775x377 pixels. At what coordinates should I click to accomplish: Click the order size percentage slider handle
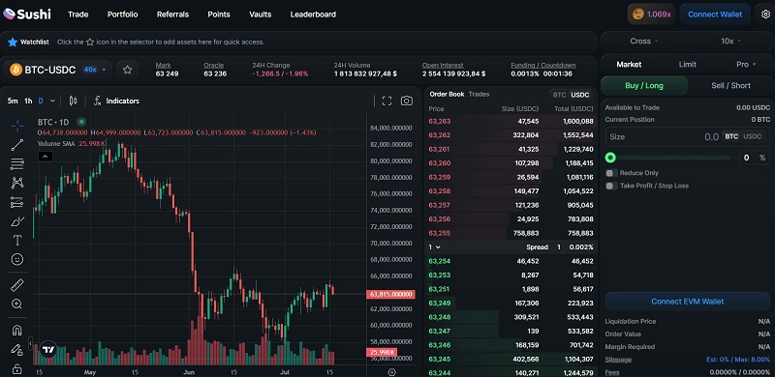[x=611, y=158]
